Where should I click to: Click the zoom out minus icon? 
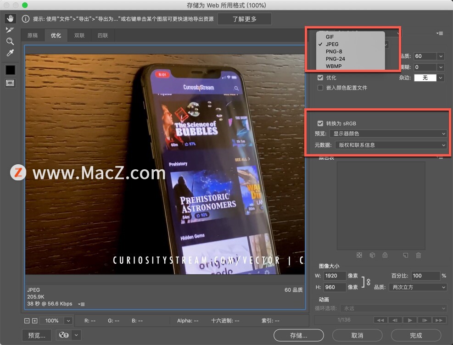pyautogui.click(x=27, y=321)
